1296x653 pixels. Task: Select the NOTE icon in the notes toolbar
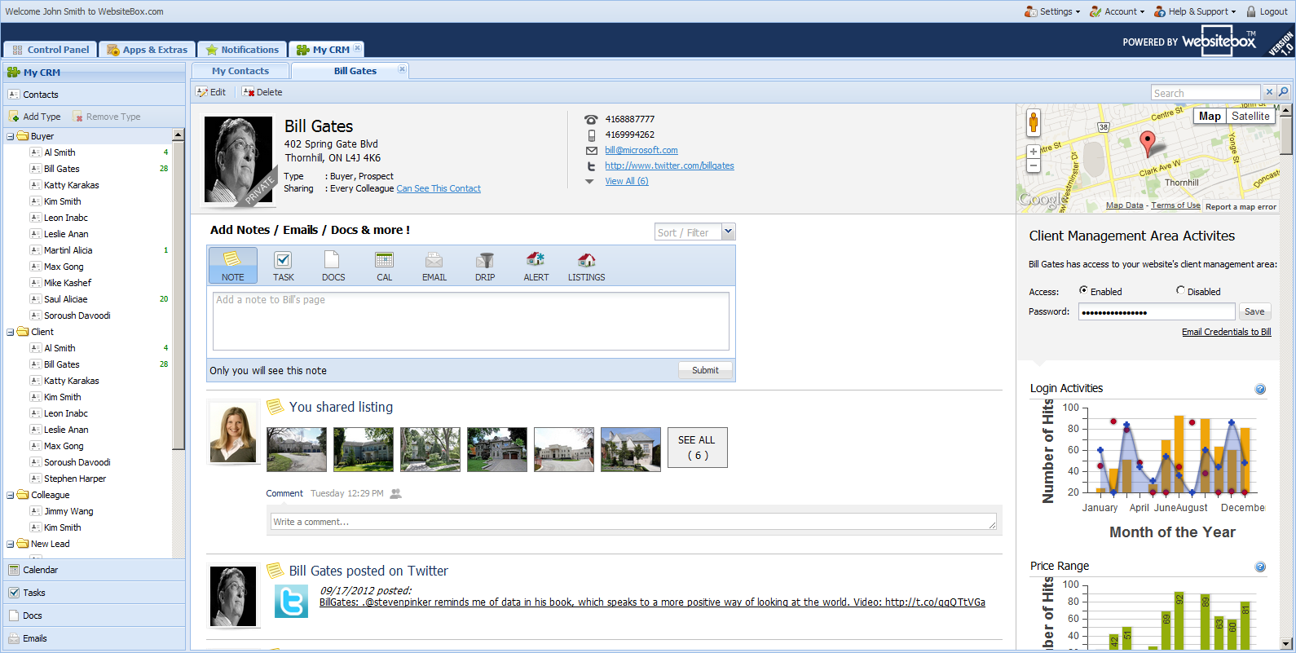(232, 266)
